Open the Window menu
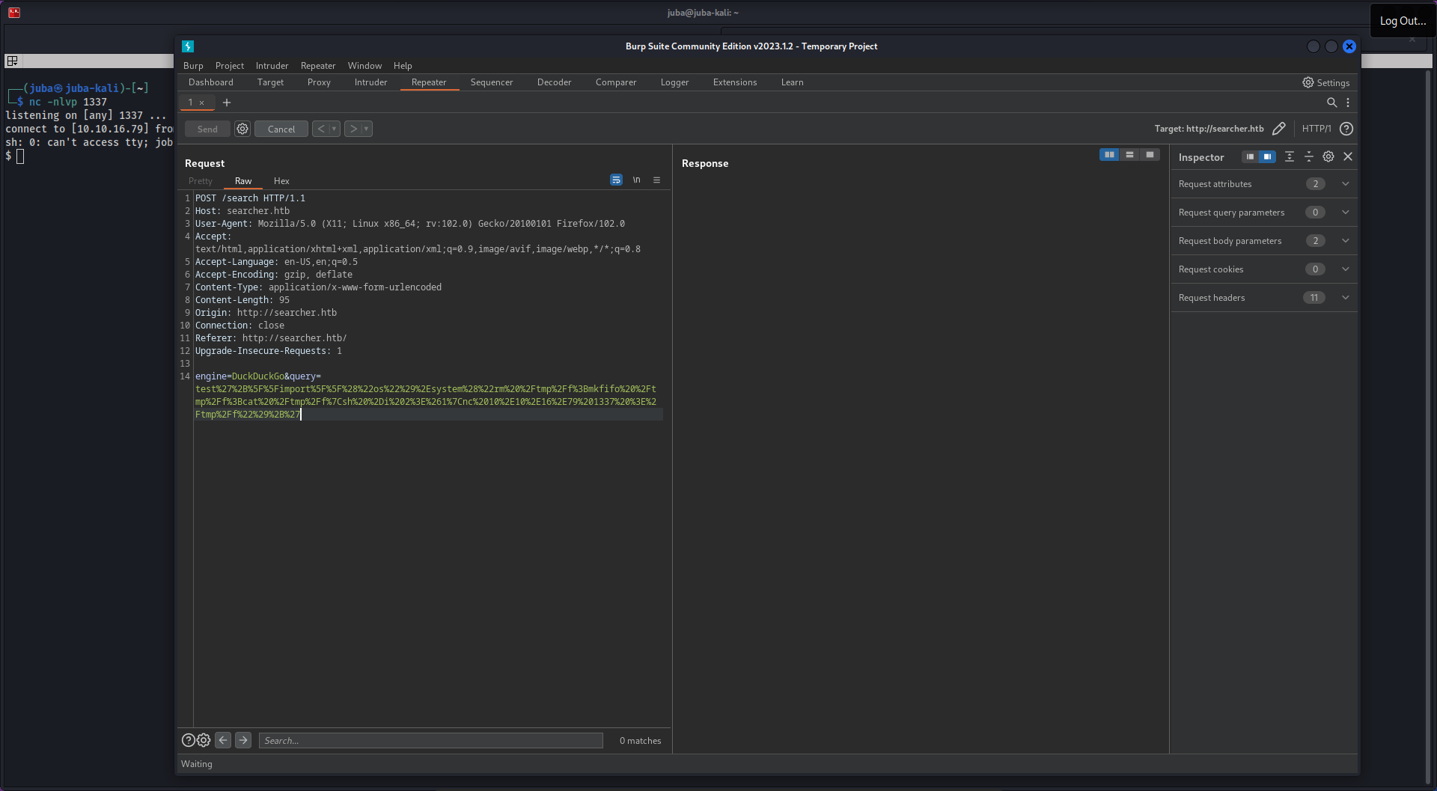The image size is (1437, 791). [364, 66]
